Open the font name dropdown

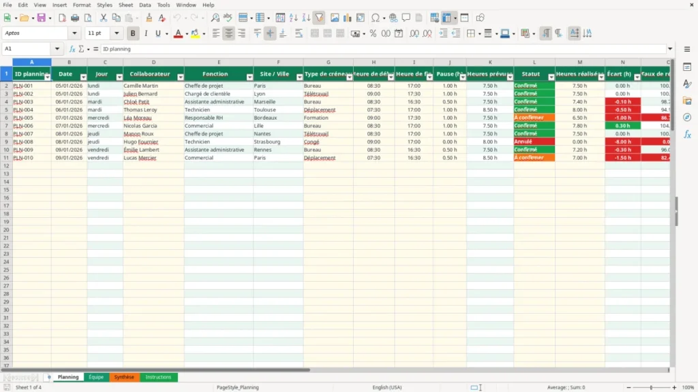click(74, 33)
